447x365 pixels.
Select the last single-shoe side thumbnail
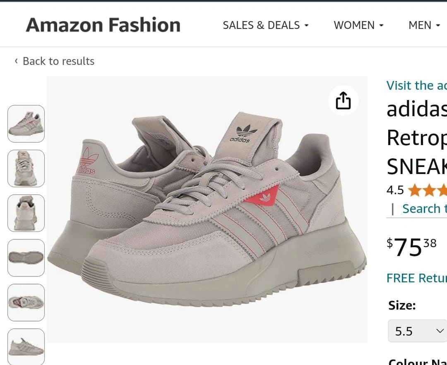tap(26, 347)
